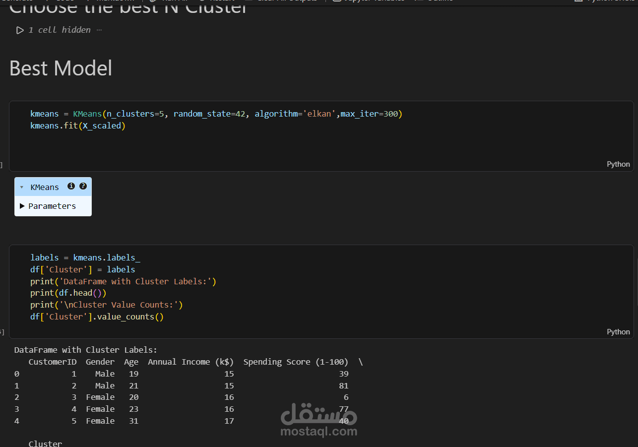Click the KMeans fitted-status info icon

point(71,186)
